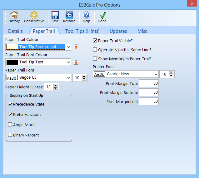Open the Paper Trail Font Colour dropdown

coord(68,62)
